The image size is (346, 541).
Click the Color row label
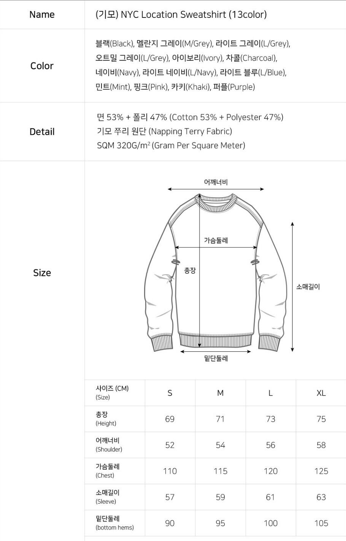tap(42, 66)
